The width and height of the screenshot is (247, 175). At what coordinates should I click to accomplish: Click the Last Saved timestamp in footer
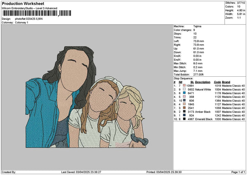[x=81, y=172]
